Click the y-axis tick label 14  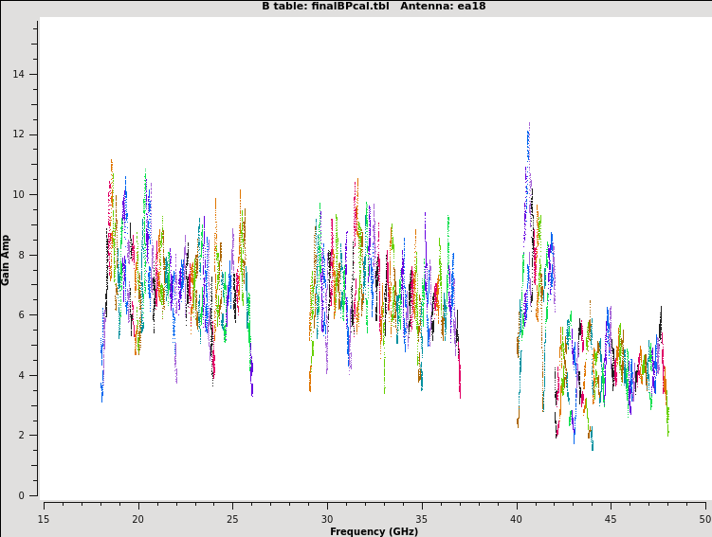[x=20, y=74]
